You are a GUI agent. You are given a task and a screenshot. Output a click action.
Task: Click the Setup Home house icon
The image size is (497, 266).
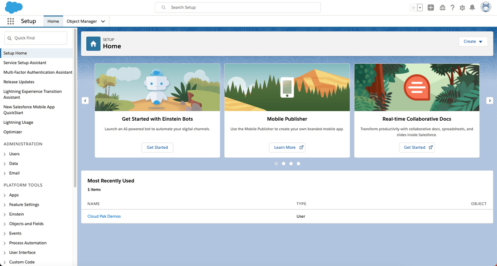(93, 44)
